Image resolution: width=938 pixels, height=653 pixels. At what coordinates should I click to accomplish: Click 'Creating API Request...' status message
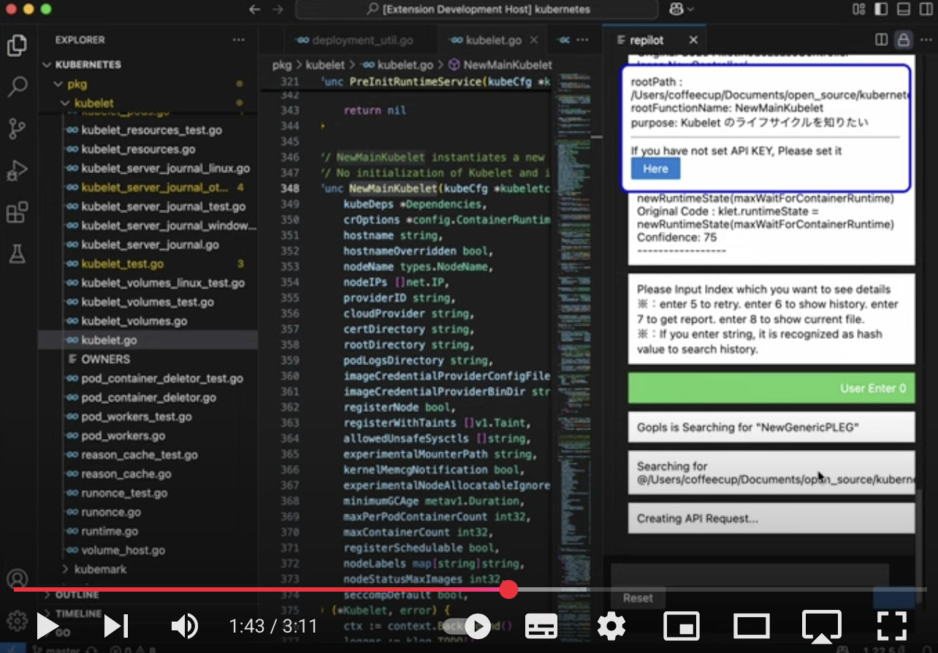point(771,519)
